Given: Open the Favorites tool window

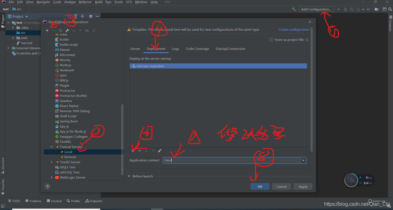Looking at the screenshot, I should point(3,187).
